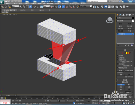The image size is (135, 105).
Task: Click the Unlink Selection tool
Action: point(6,7)
